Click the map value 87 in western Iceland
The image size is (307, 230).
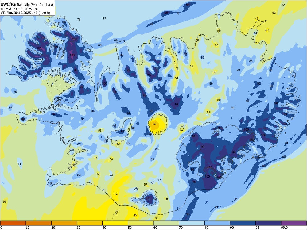pos(79,144)
